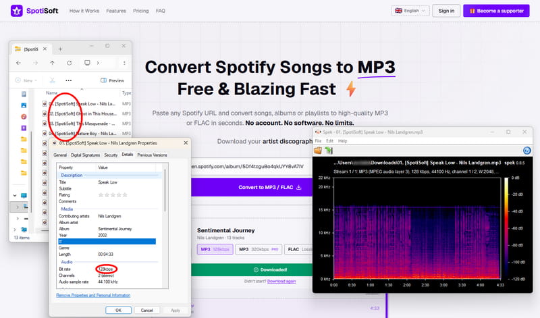The image size is (540, 318).
Task: Toggle the Preview pane in Explorer
Action: (112, 80)
